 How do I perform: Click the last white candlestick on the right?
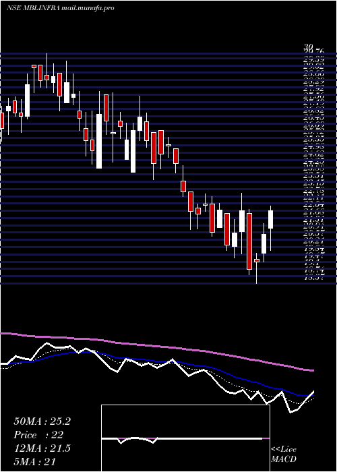[270, 219]
